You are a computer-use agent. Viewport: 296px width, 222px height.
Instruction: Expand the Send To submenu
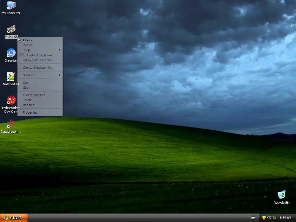click(40, 75)
